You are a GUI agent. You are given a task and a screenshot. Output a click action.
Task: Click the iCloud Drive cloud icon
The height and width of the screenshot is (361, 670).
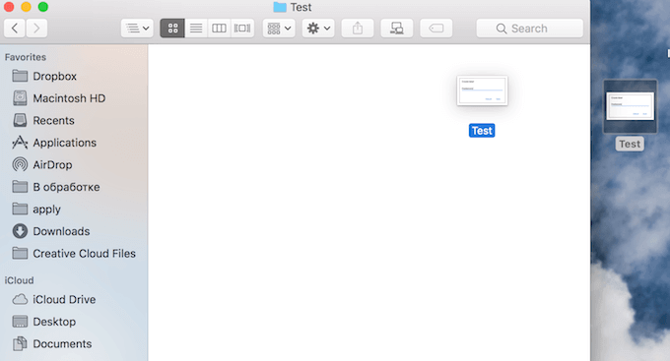[x=20, y=300]
